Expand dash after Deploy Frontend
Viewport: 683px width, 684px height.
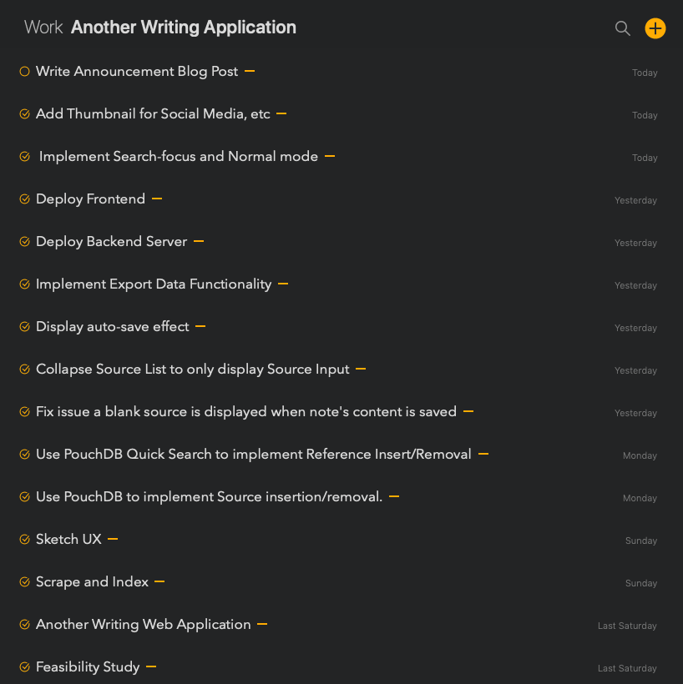tap(157, 199)
